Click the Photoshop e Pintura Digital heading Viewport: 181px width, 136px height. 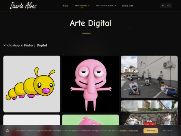click(25, 45)
